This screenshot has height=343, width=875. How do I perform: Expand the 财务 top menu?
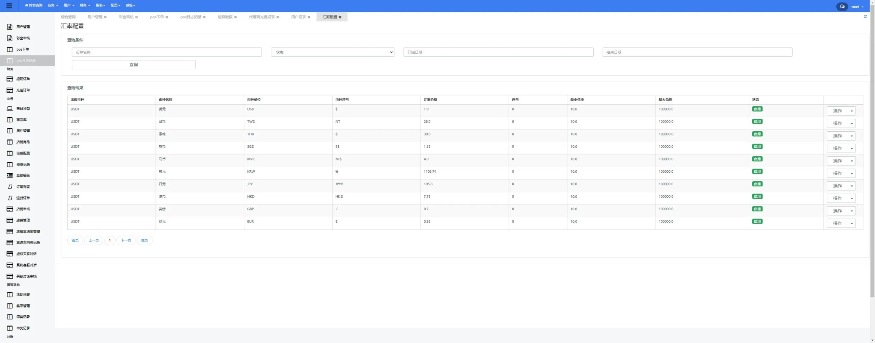(x=85, y=5)
